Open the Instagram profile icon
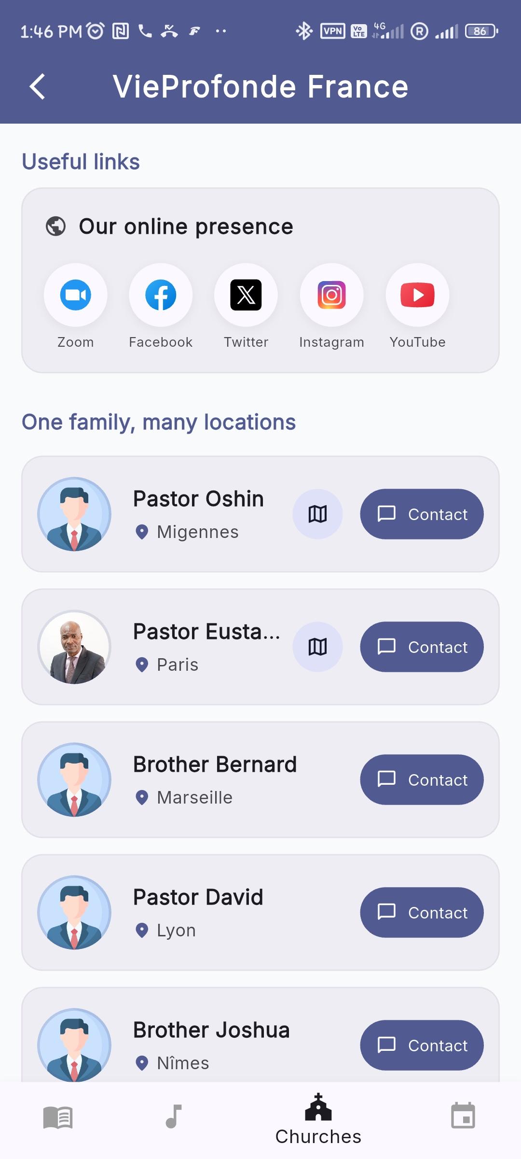Image resolution: width=521 pixels, height=1159 pixels. [x=331, y=295]
